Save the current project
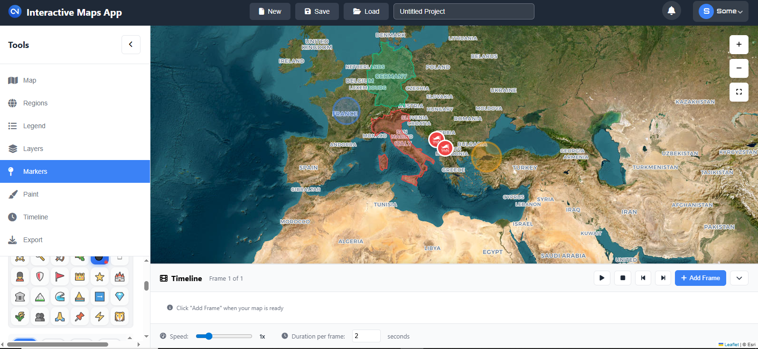The height and width of the screenshot is (349, 758). pos(317,11)
